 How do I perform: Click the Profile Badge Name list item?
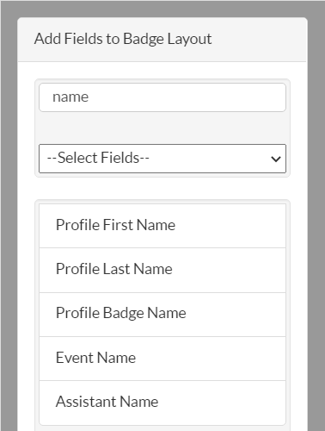click(162, 315)
